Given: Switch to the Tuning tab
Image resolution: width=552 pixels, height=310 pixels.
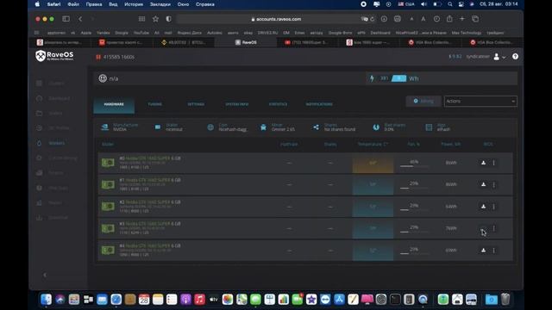Looking at the screenshot, I should pos(155,104).
